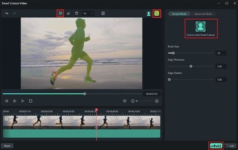Adjust the Brush Size slider
This screenshot has height=150, width=238.
coord(173,53)
